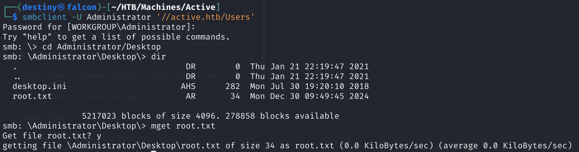The width and height of the screenshot is (579, 152).
Task: Click the quoted "help" word
Action: pos(37,37)
